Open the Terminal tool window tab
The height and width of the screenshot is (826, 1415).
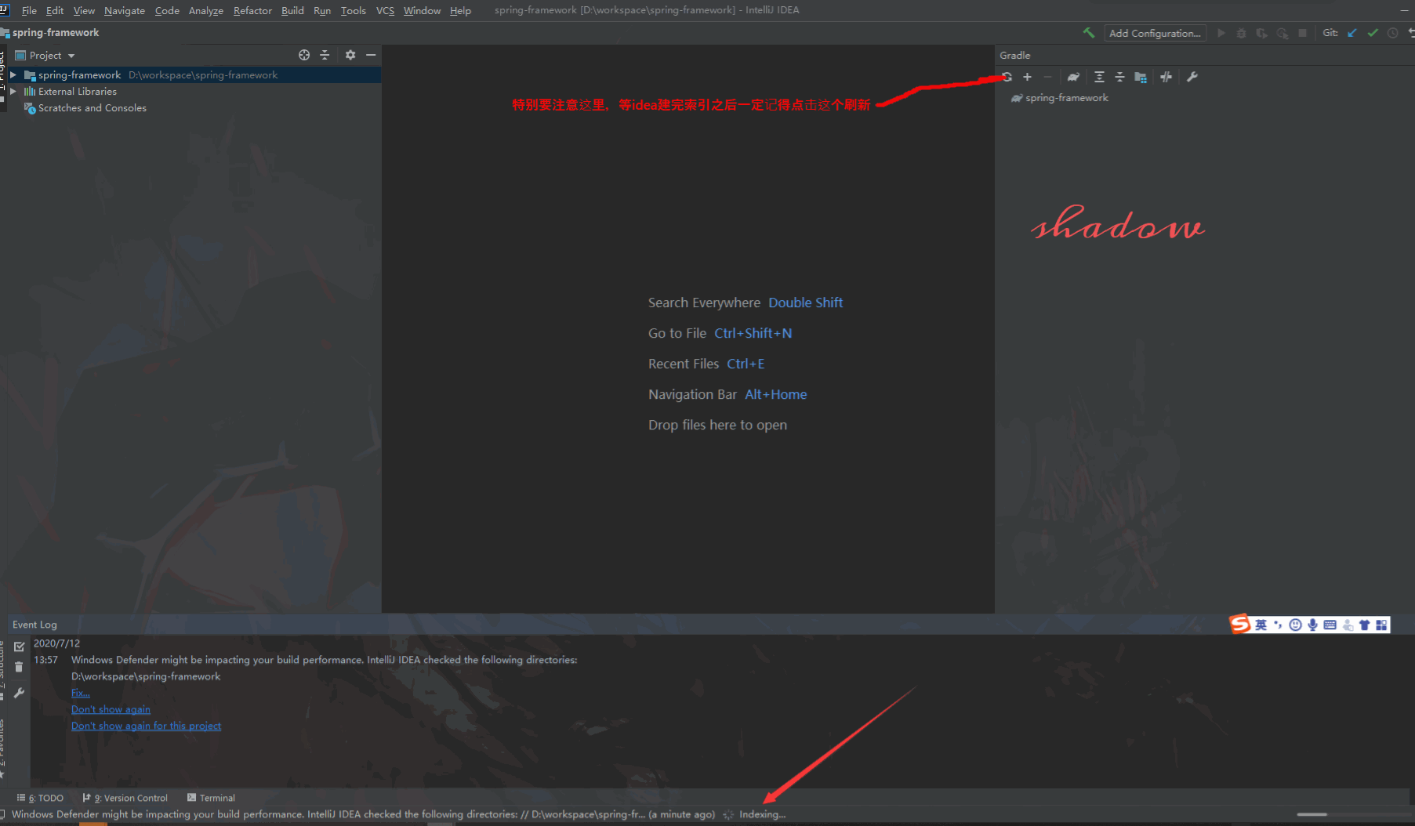211,798
